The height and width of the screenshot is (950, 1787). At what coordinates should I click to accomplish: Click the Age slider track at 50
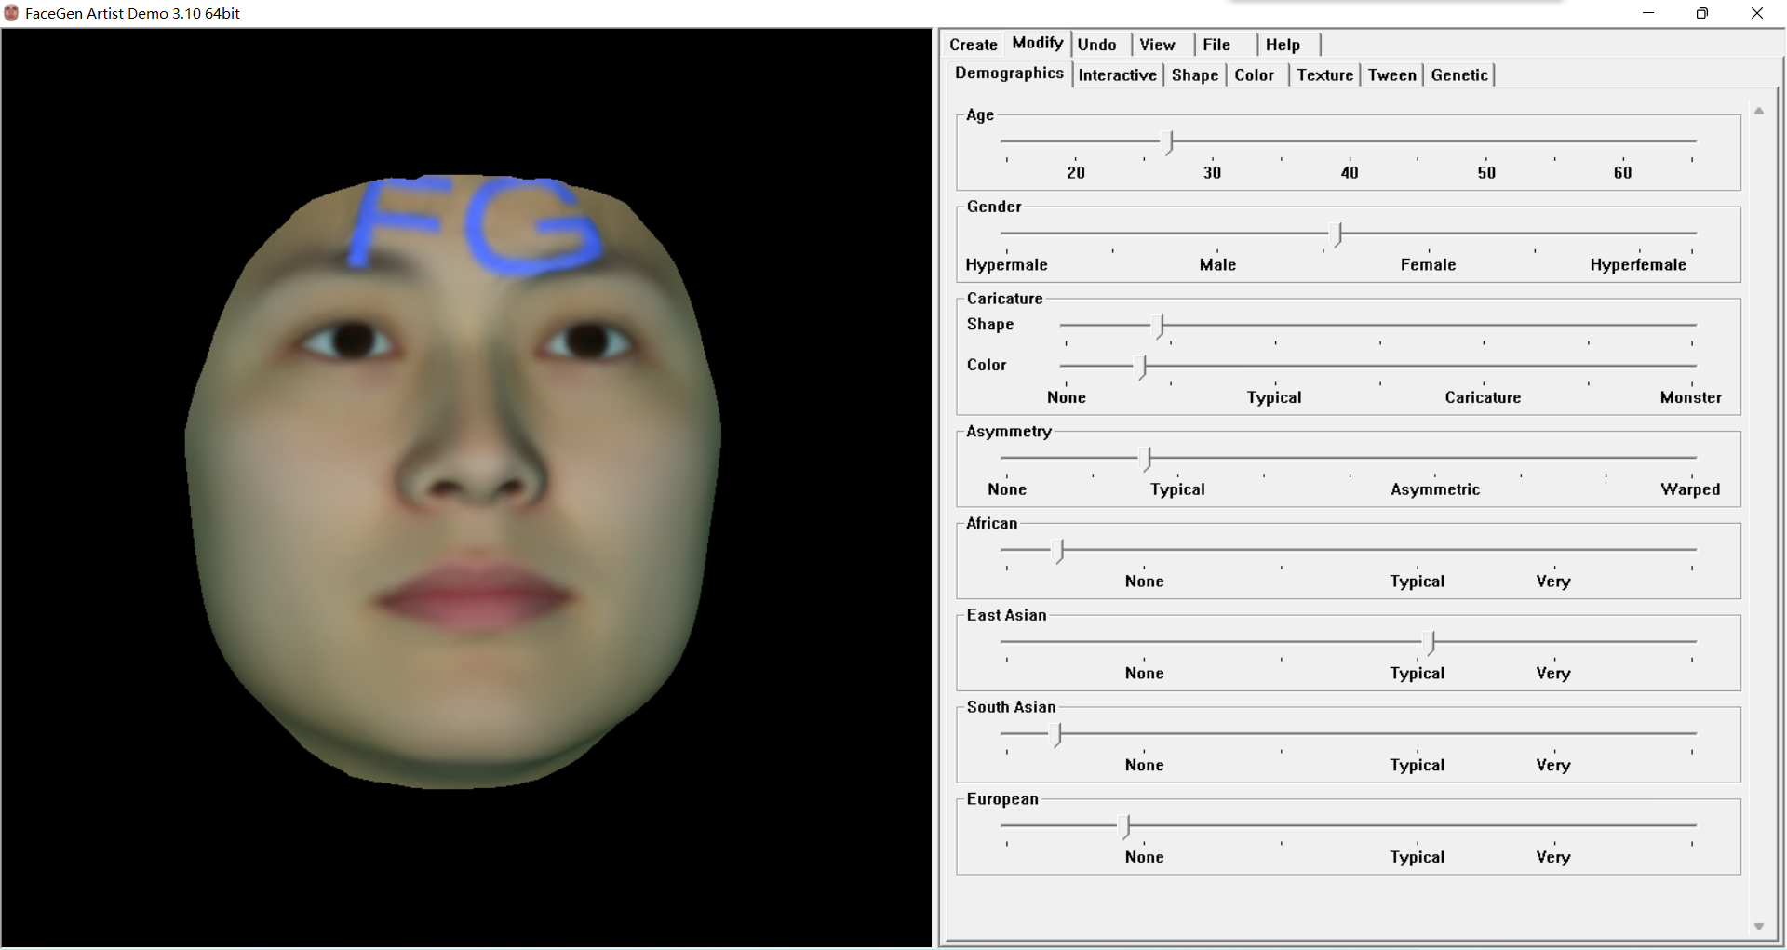1486,141
